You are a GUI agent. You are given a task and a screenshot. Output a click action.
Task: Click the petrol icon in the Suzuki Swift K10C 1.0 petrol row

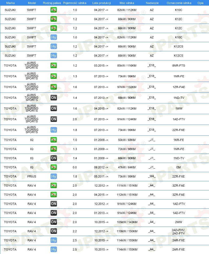[53, 10]
